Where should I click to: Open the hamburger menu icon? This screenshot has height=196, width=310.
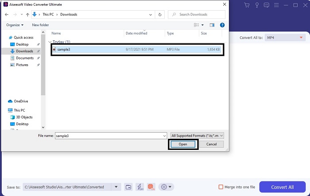coord(276,5)
